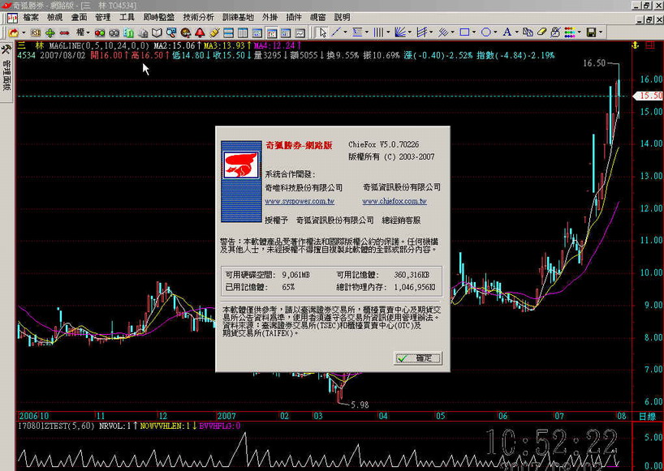This screenshot has width=664, height=471.
Task: Click the 管理面板 side panel tab
Action: tap(6, 75)
